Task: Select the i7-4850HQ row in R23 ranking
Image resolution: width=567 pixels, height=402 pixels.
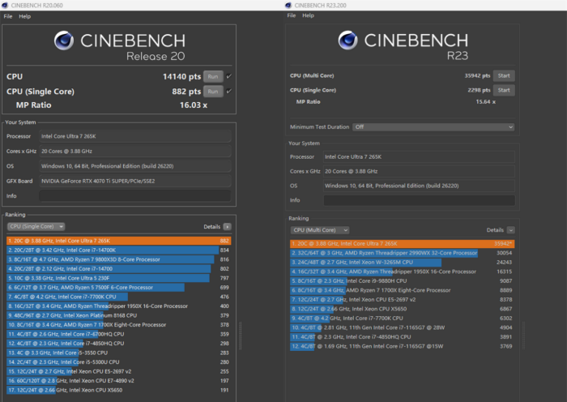Action: click(x=403, y=337)
